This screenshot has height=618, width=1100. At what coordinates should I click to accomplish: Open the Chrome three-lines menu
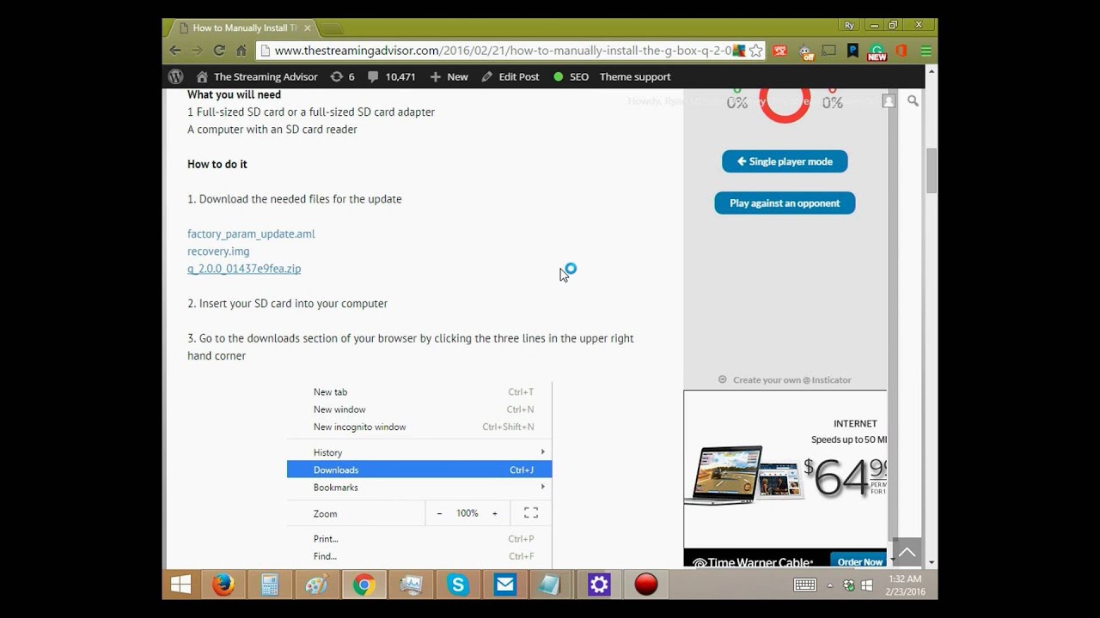click(926, 51)
